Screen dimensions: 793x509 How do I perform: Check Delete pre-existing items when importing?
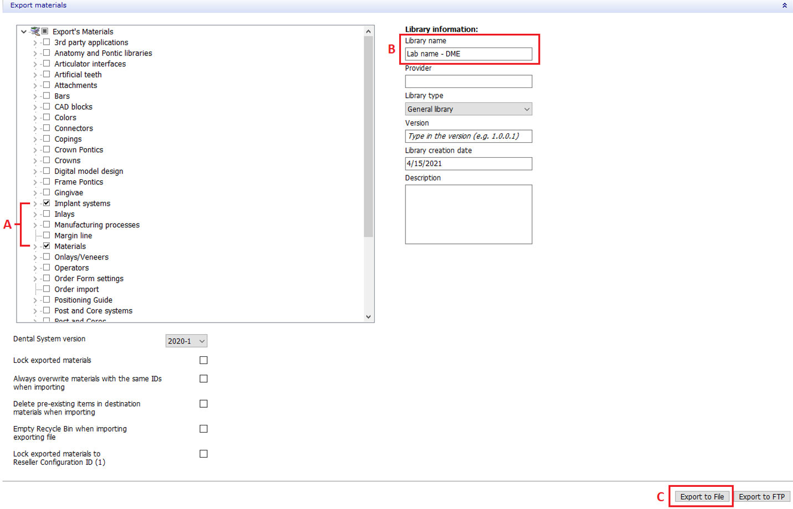tap(204, 403)
